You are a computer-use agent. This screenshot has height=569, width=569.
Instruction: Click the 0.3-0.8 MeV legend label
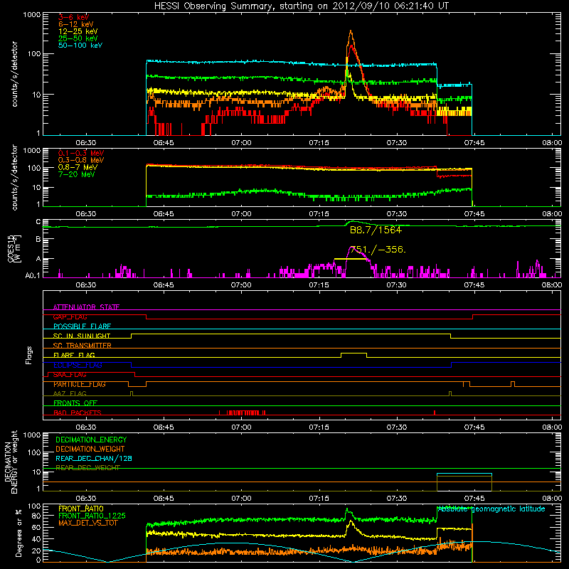[81, 160]
